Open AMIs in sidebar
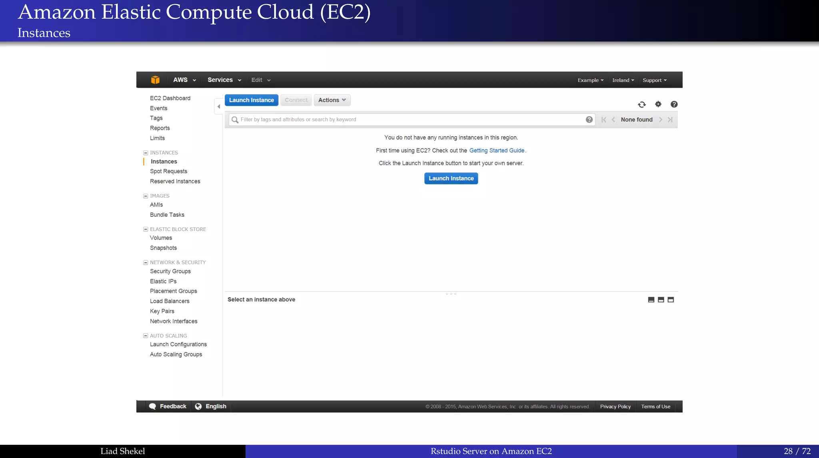 coord(156,205)
